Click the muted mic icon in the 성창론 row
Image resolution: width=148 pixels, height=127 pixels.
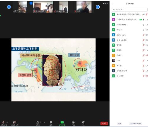(x=144, y=71)
